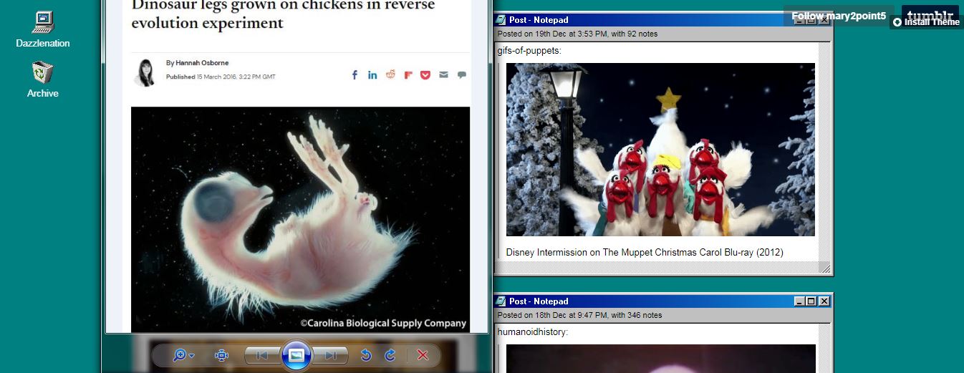This screenshot has width=964, height=373.
Task: Click the first Post window vertical scrollbar
Action: [824, 152]
